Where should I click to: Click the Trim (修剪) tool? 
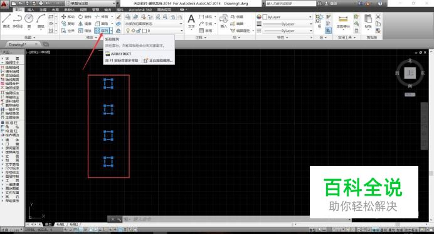tap(102, 17)
